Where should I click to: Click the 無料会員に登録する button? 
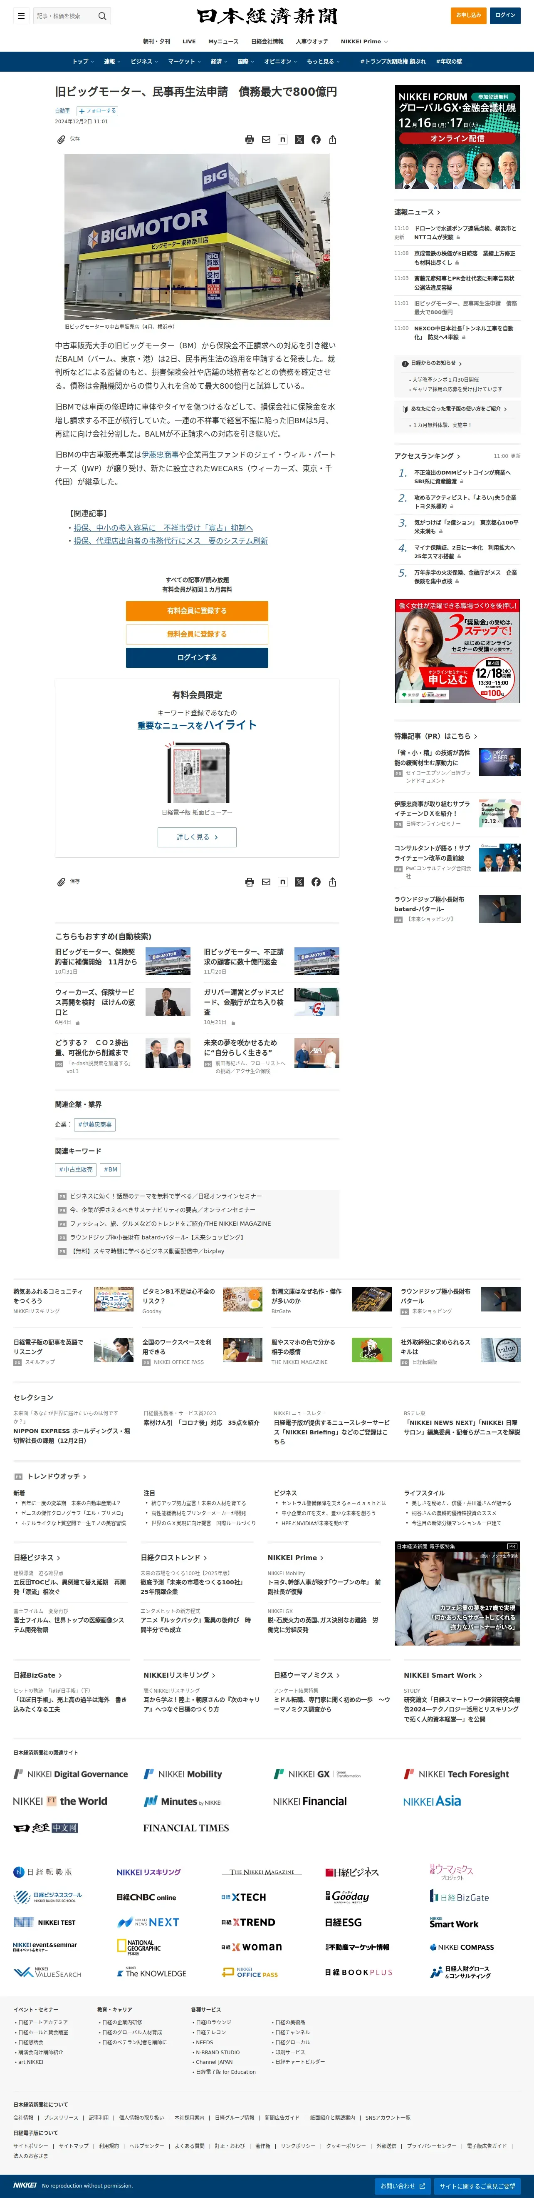point(197,634)
